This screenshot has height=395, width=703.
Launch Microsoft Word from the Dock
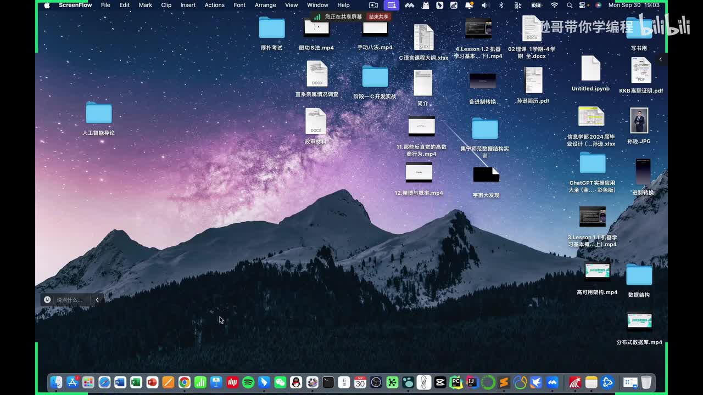(x=120, y=382)
